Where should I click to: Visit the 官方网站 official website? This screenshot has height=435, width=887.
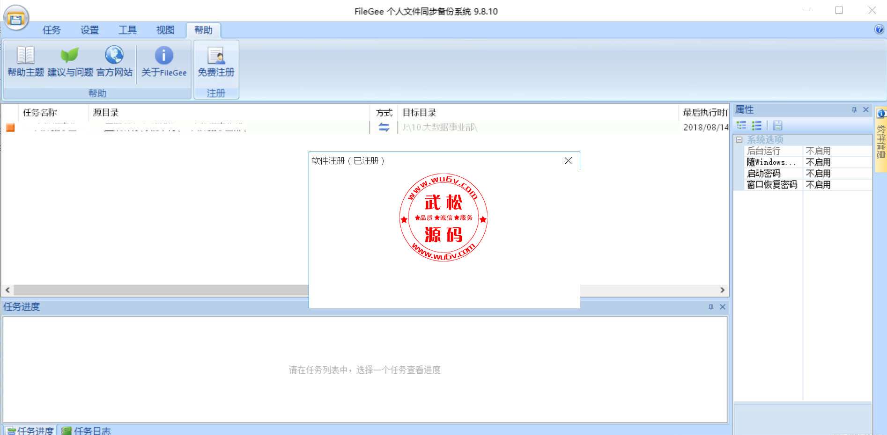point(114,62)
